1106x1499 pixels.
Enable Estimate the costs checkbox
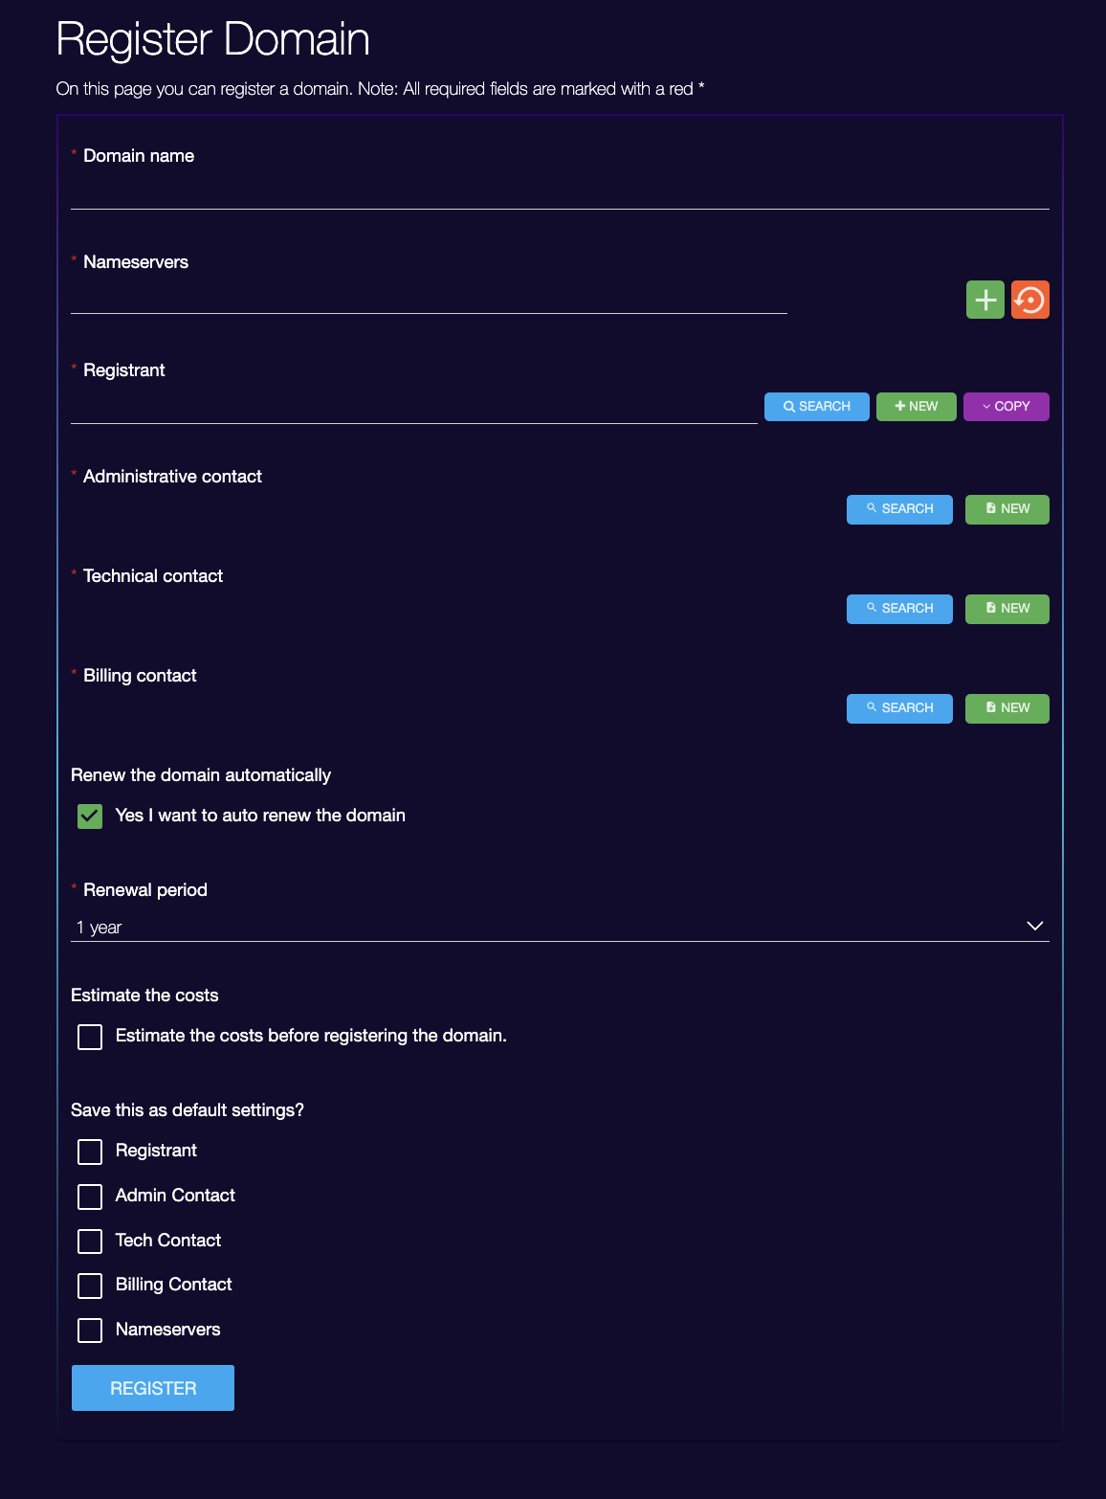tap(90, 1037)
